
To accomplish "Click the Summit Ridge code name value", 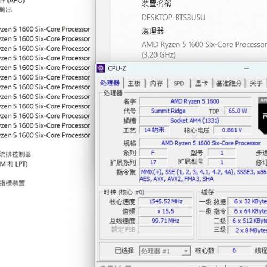I will [x=168, y=111].
